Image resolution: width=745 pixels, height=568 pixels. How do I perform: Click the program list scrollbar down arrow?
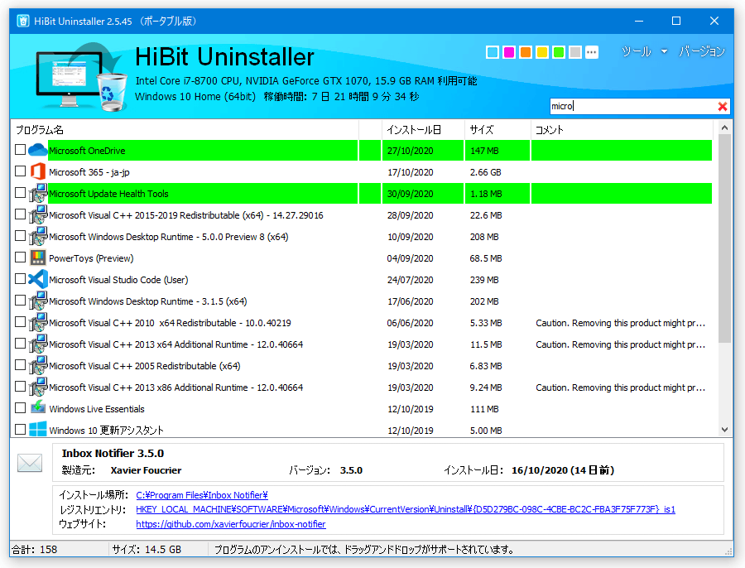tap(724, 430)
